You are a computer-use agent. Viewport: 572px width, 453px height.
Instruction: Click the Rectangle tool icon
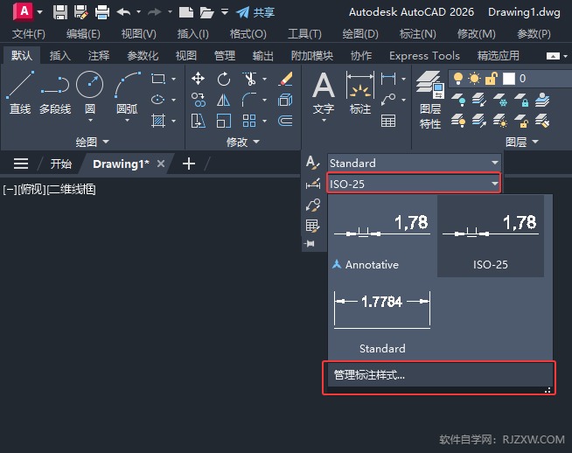coord(158,79)
